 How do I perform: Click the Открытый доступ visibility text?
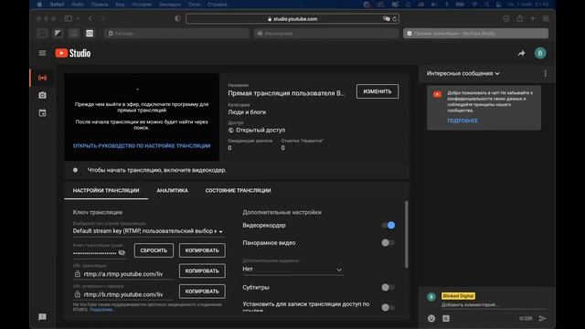click(261, 130)
